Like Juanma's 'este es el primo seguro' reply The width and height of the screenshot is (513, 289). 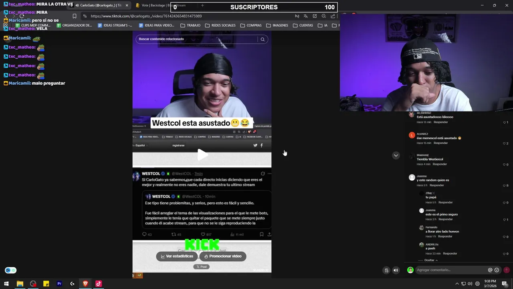[505, 220]
